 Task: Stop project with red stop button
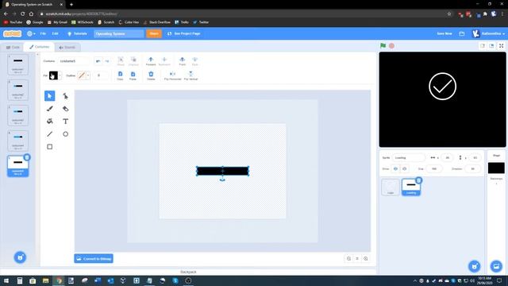[x=391, y=46]
